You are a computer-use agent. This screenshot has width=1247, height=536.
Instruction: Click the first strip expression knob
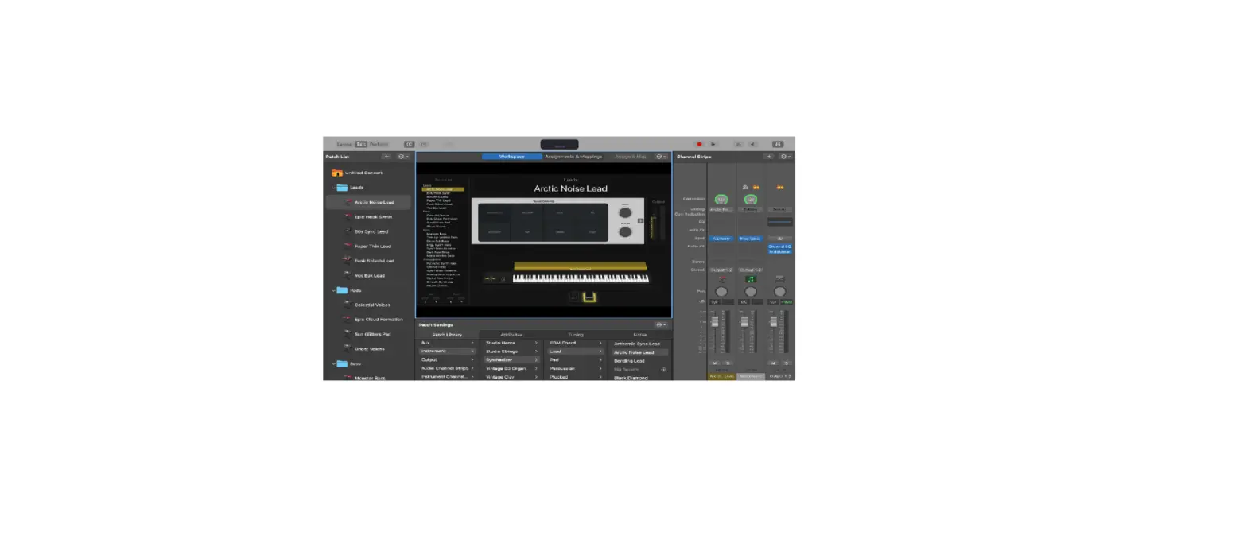click(x=721, y=200)
